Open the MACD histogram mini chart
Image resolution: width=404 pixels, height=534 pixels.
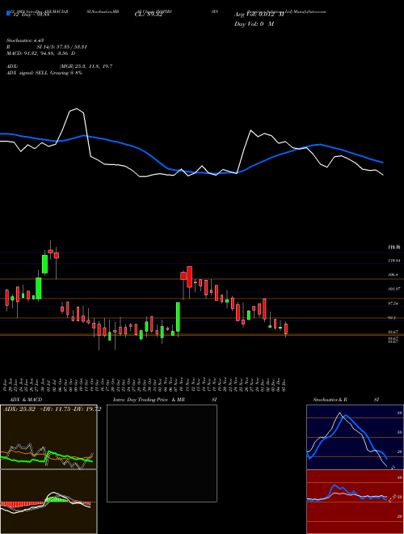(x=48, y=502)
